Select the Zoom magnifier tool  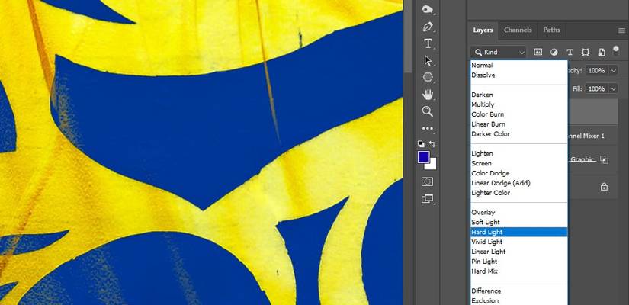click(428, 111)
